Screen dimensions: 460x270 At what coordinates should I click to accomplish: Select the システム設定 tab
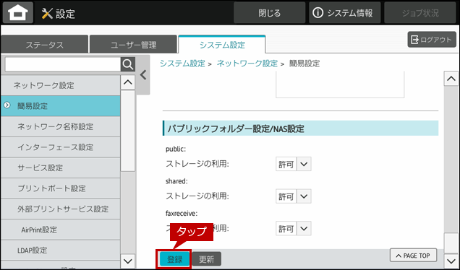222,45
